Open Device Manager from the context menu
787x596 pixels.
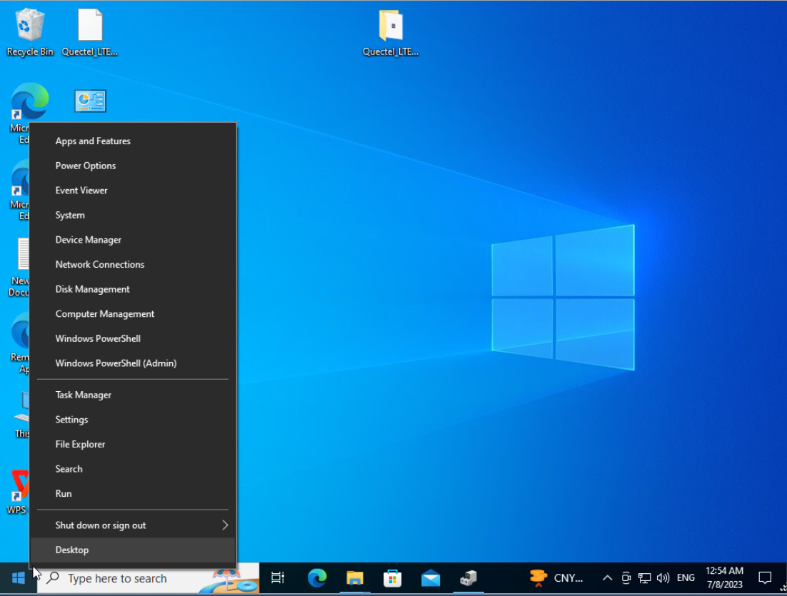[x=88, y=239]
